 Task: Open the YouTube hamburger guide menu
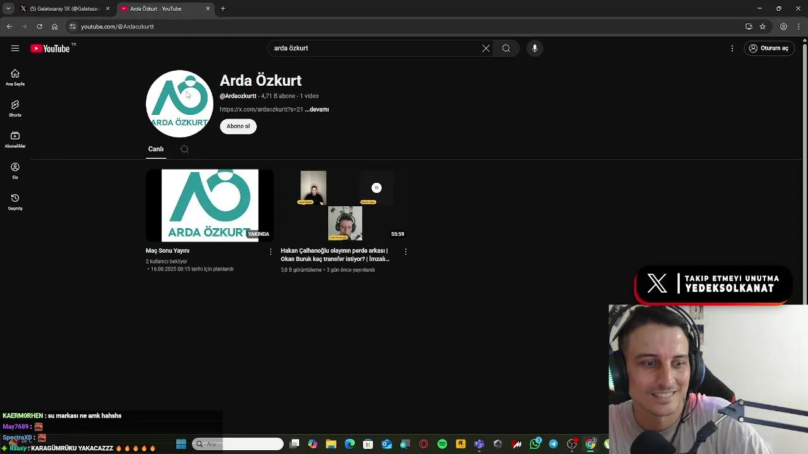15,48
